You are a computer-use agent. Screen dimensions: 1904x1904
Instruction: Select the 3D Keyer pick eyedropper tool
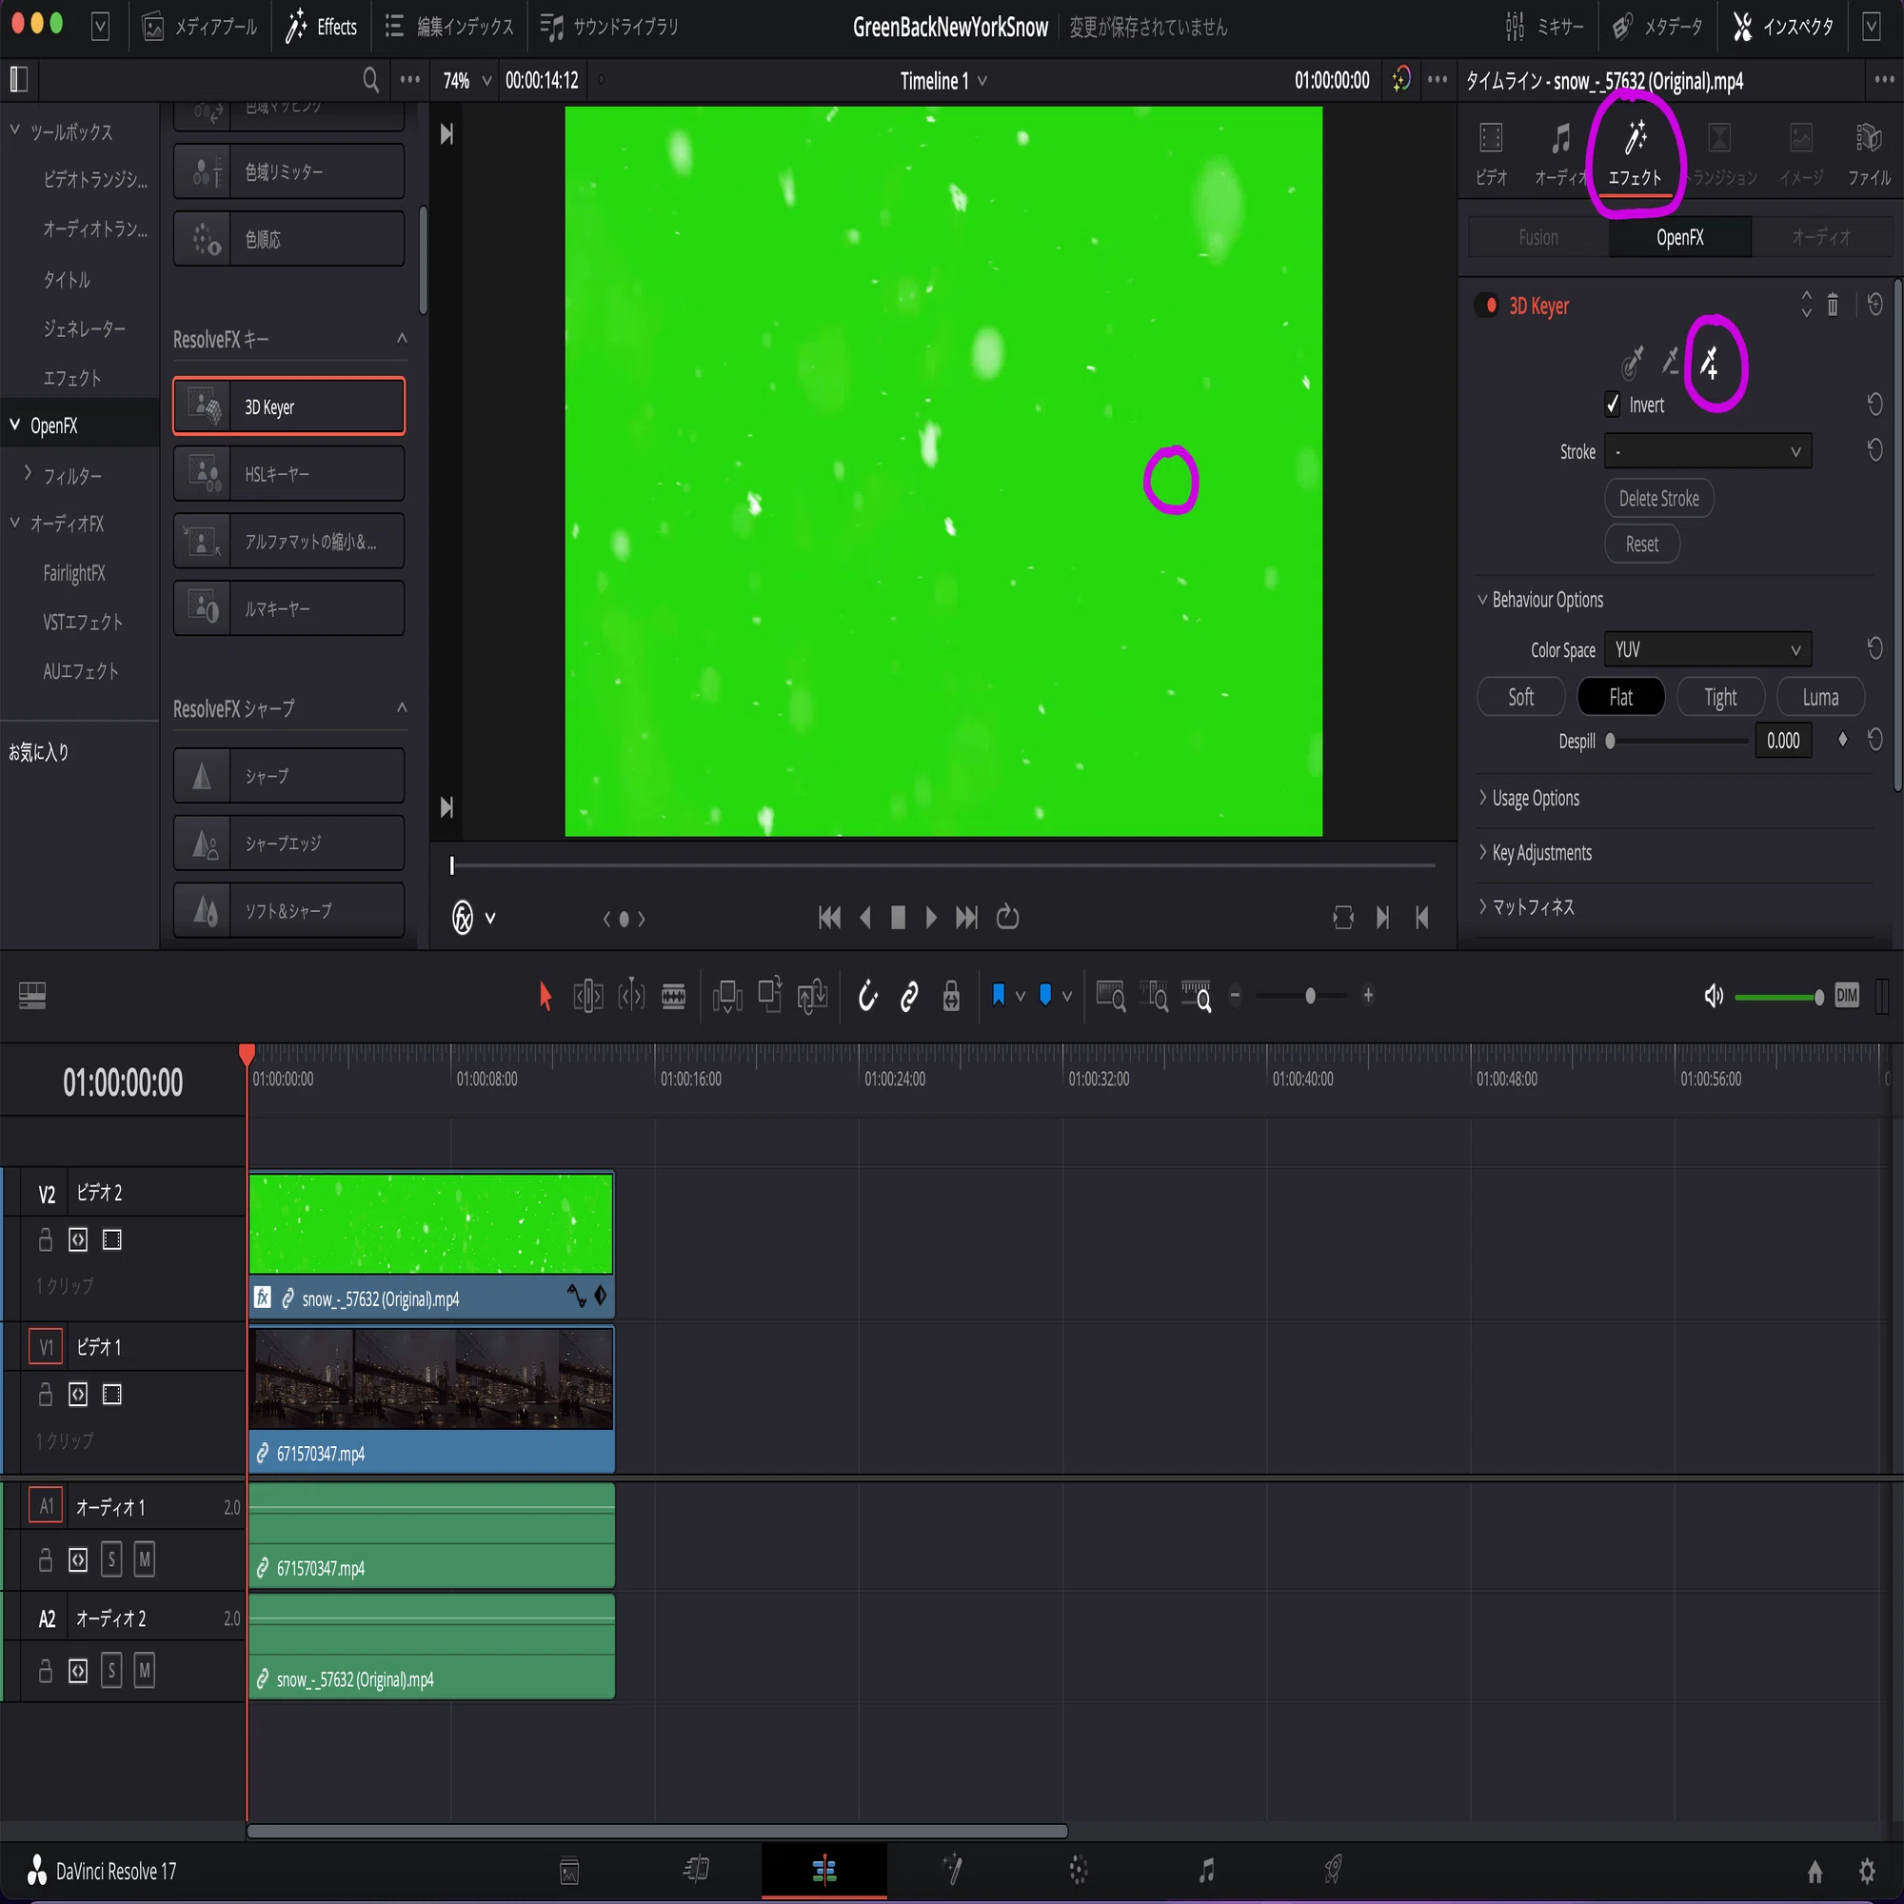point(1632,362)
